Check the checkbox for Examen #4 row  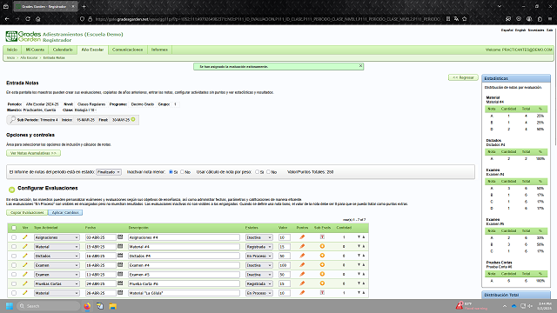(14, 265)
